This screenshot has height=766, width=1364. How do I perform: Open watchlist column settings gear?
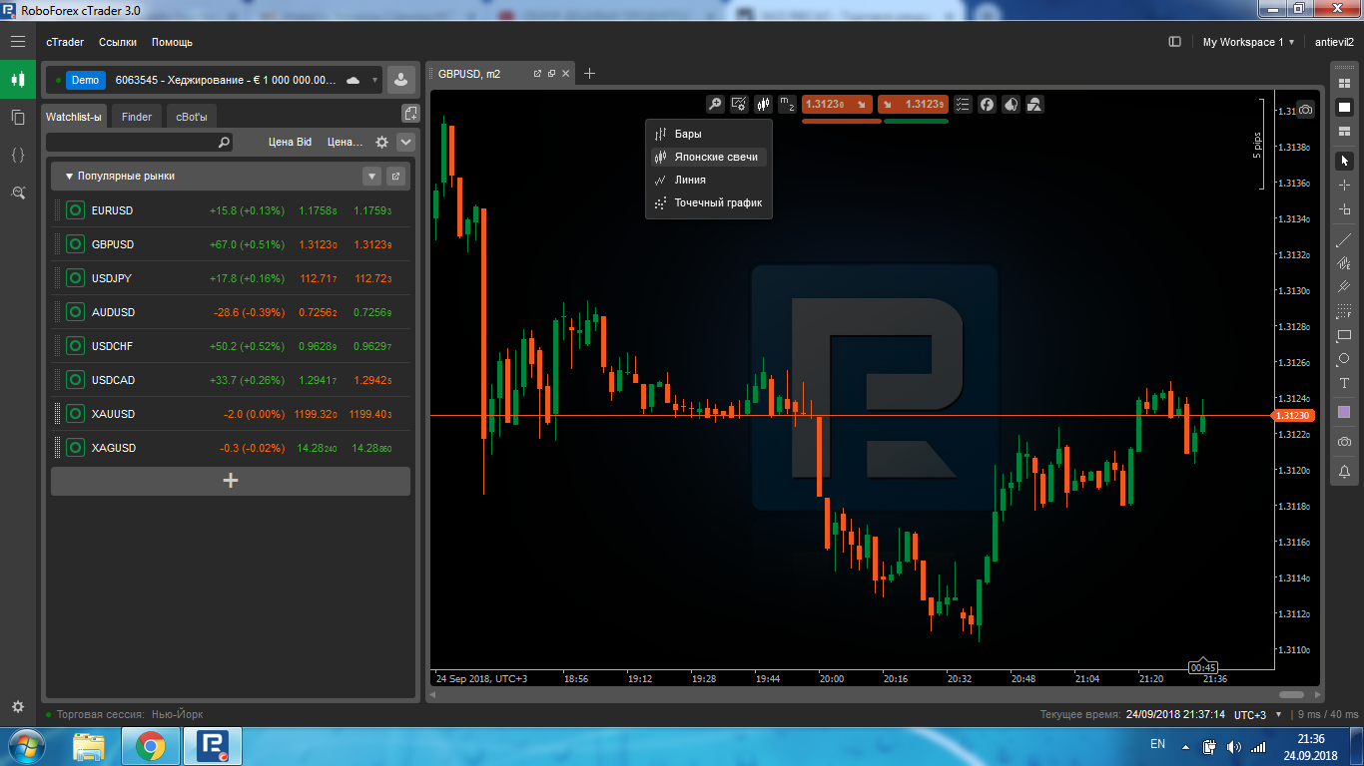[381, 143]
